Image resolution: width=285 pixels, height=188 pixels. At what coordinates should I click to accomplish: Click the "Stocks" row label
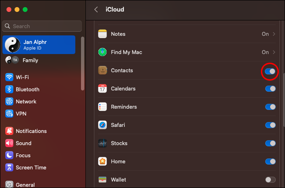click(119, 143)
